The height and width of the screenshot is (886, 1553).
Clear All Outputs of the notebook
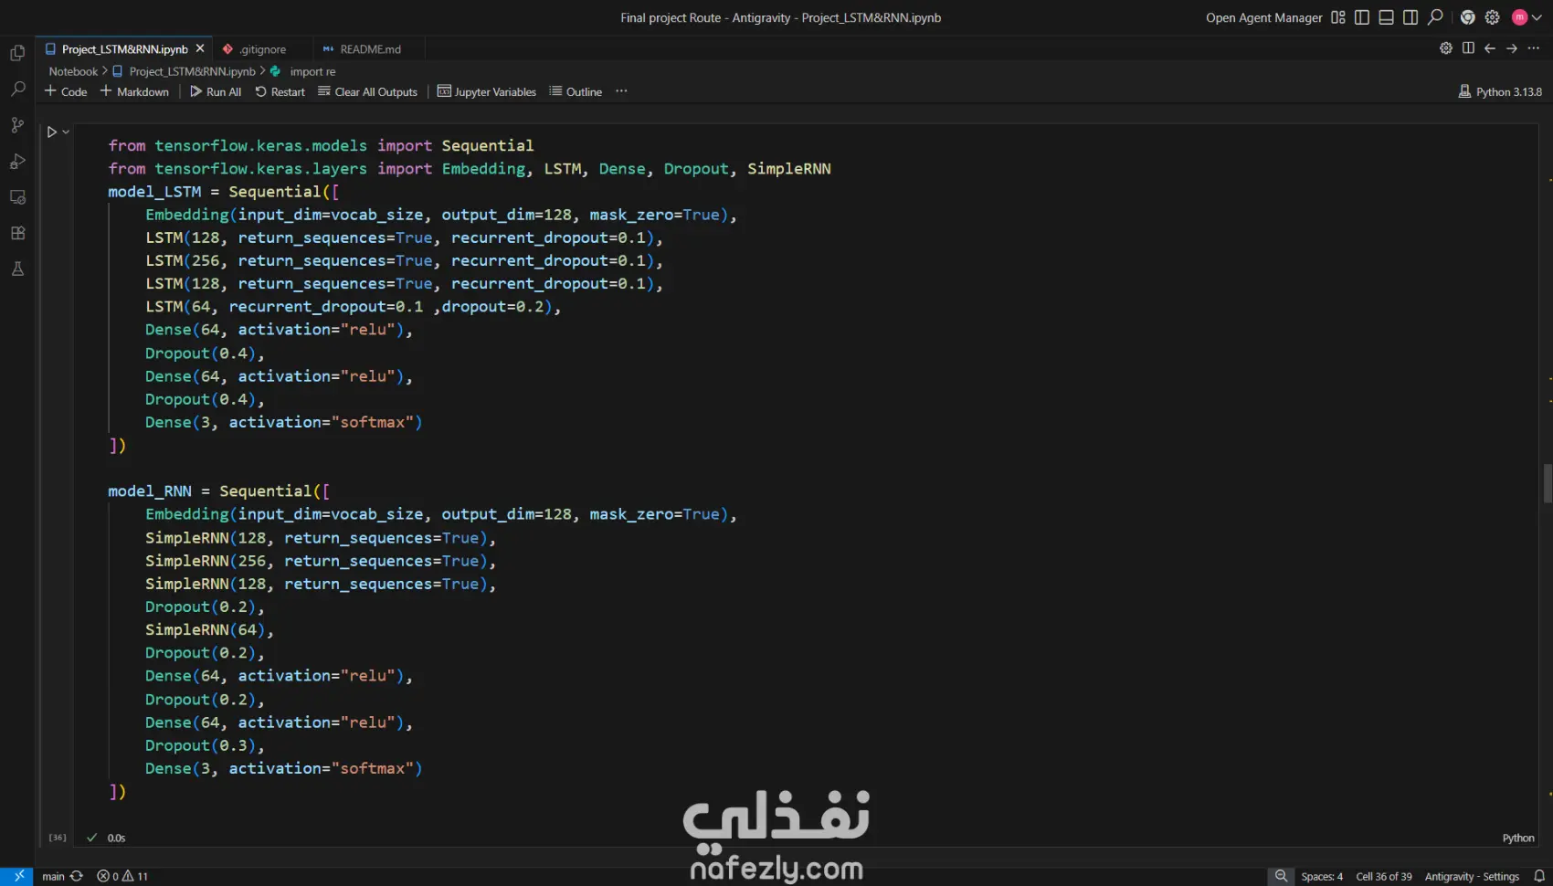[367, 91]
